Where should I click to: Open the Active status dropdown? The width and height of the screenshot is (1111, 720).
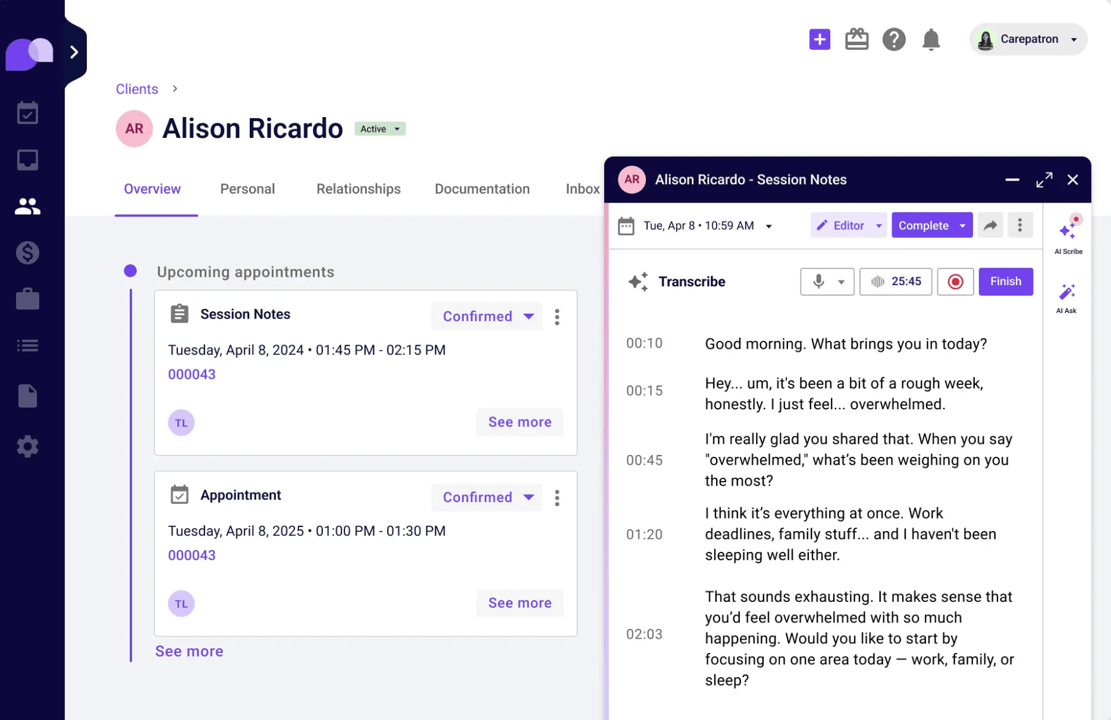pyautogui.click(x=379, y=128)
